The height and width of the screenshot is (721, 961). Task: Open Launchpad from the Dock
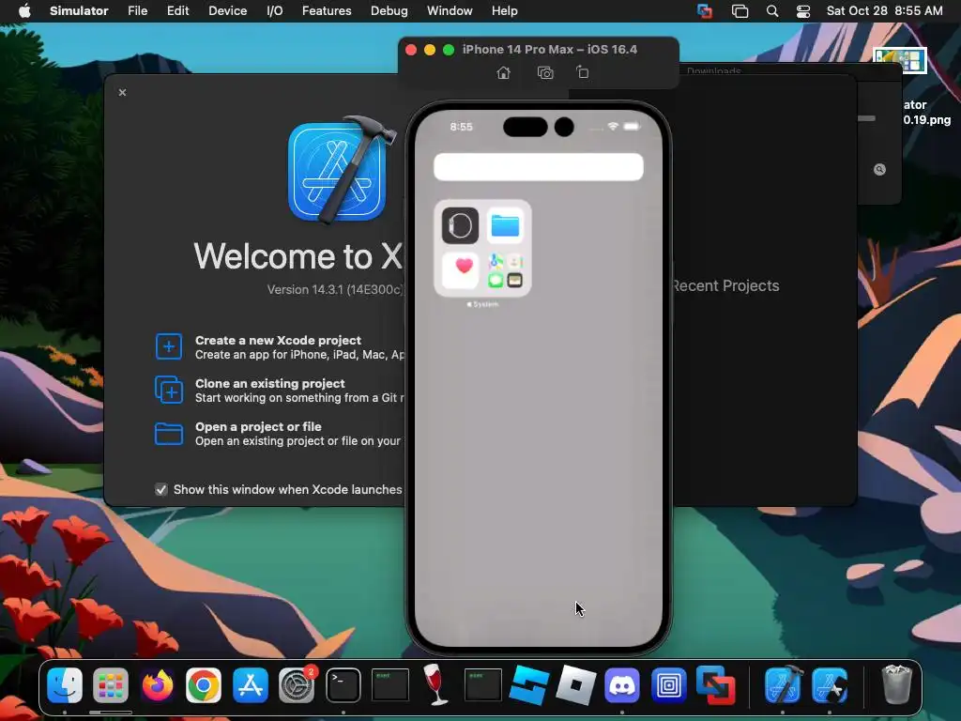pyautogui.click(x=111, y=684)
